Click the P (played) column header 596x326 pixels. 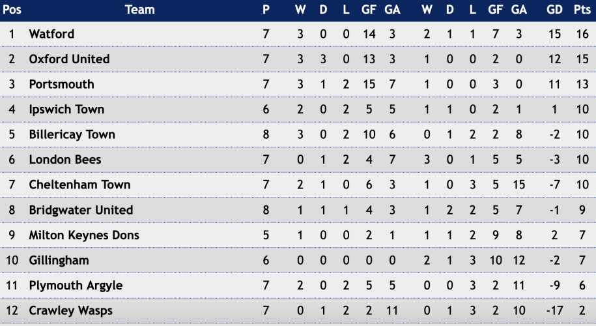(x=266, y=10)
